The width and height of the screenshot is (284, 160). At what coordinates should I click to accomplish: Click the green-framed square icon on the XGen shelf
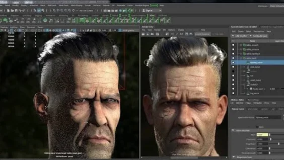tap(81, 20)
